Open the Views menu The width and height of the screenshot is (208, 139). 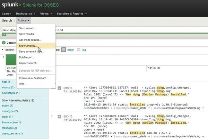(46, 13)
